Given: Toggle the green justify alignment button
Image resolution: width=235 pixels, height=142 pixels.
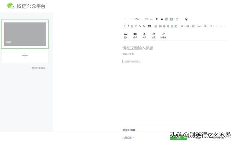Looking at the screenshot, I should [x=172, y=26].
